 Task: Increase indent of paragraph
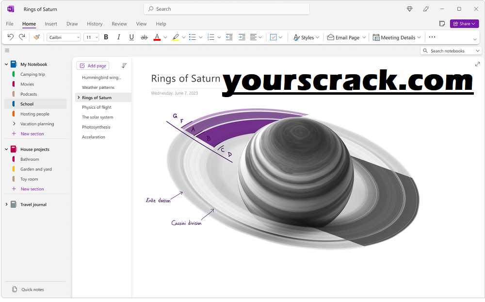(x=242, y=37)
